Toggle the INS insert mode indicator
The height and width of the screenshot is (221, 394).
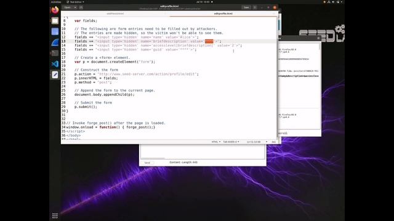pyautogui.click(x=273, y=142)
